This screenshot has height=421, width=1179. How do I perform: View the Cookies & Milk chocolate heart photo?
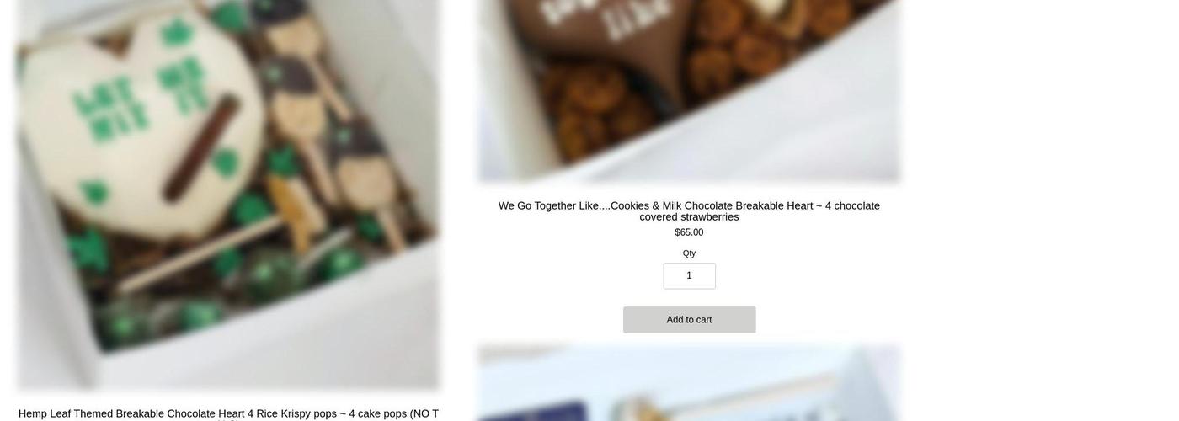pyautogui.click(x=689, y=91)
